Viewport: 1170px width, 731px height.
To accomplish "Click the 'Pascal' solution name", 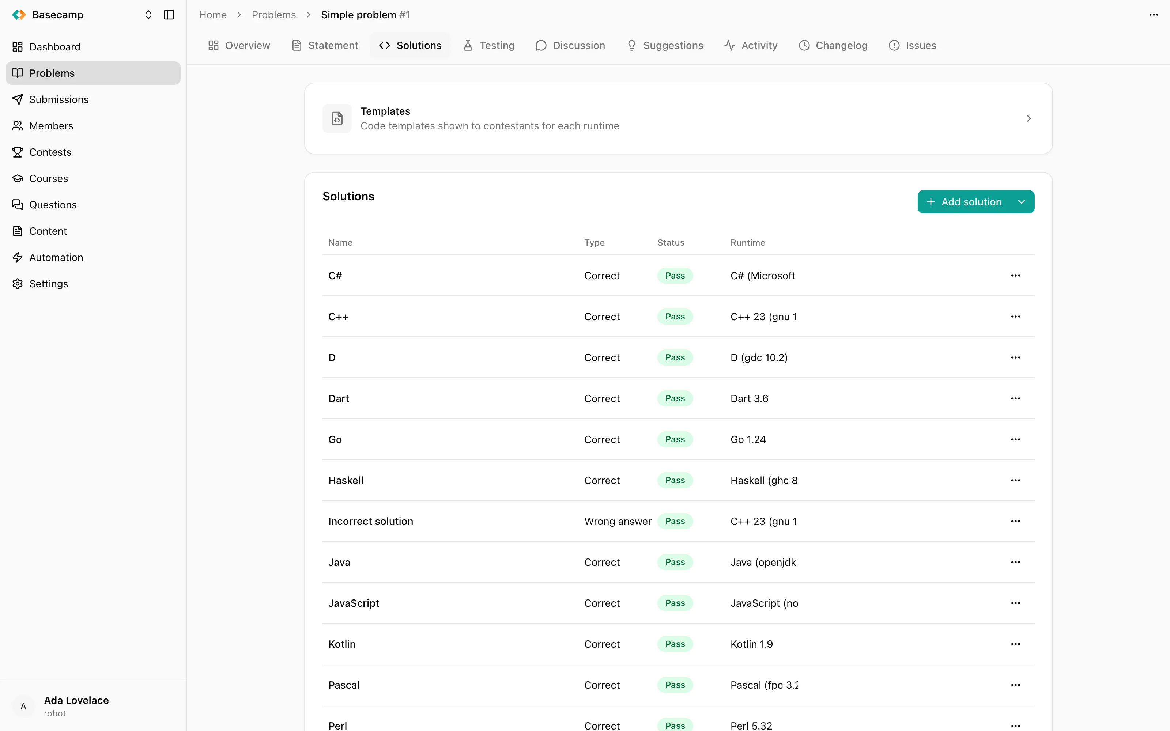I will [x=344, y=685].
